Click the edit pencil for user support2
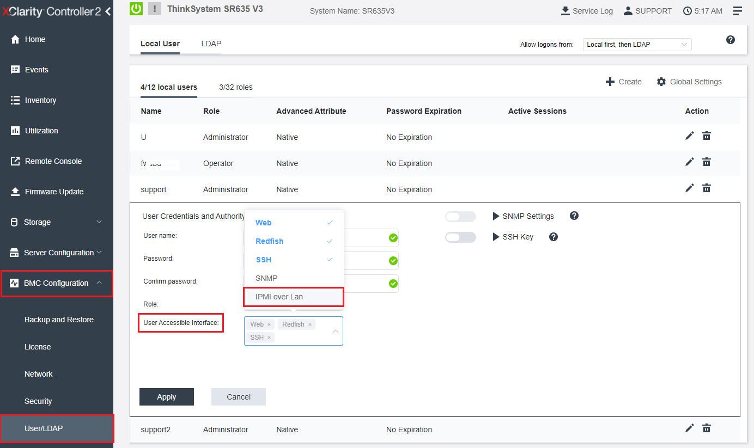The image size is (754, 448). pyautogui.click(x=689, y=428)
